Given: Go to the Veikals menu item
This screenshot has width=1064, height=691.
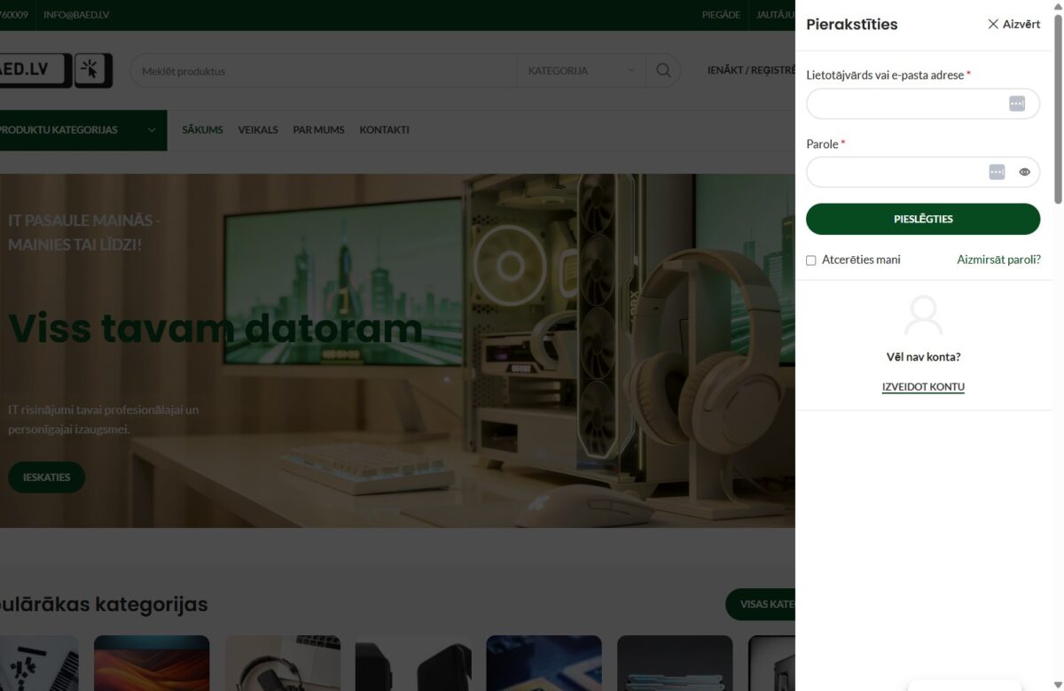Looking at the screenshot, I should [258, 130].
